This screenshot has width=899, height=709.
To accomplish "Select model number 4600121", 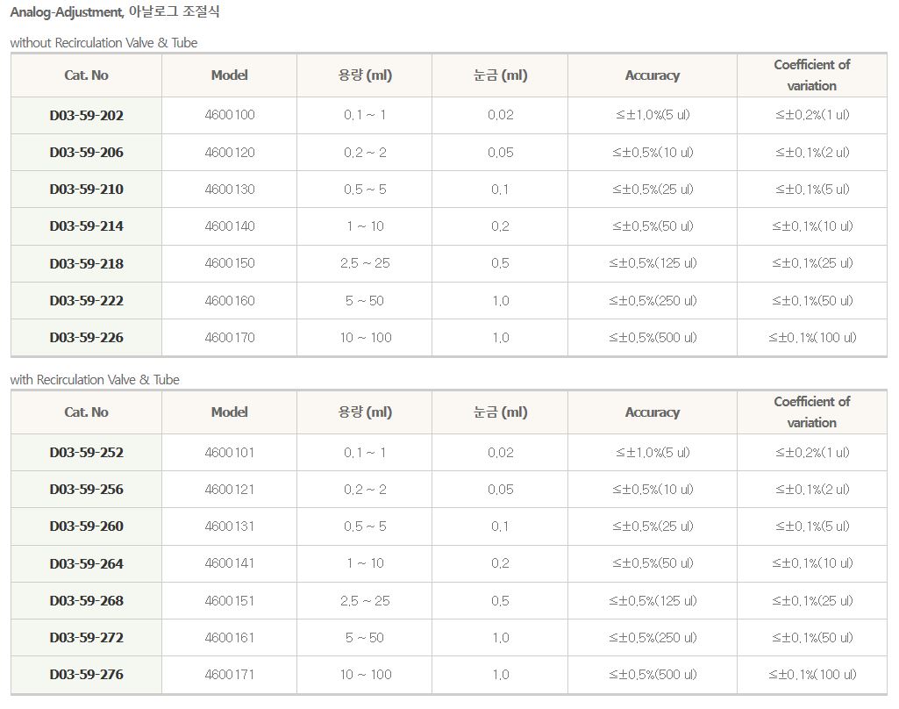I will [x=229, y=490].
